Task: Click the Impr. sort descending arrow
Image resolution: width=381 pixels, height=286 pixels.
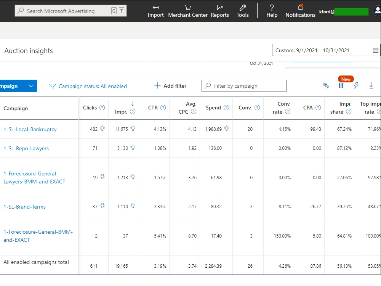Action: [133, 103]
